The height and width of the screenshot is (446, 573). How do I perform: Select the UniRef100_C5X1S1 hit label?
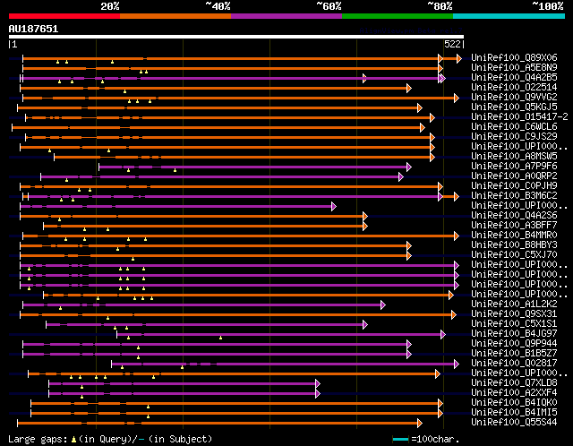514,324
